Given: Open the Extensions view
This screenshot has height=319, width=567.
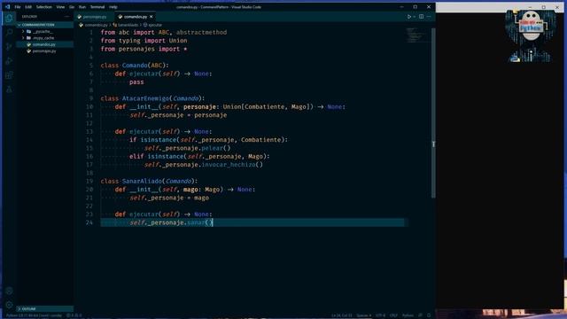Looking at the screenshot, I should point(9,75).
